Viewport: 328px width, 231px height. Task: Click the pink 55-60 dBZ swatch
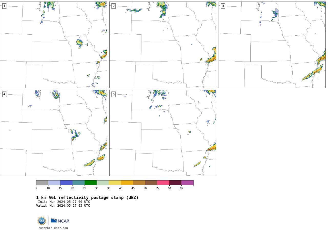pos(163,183)
